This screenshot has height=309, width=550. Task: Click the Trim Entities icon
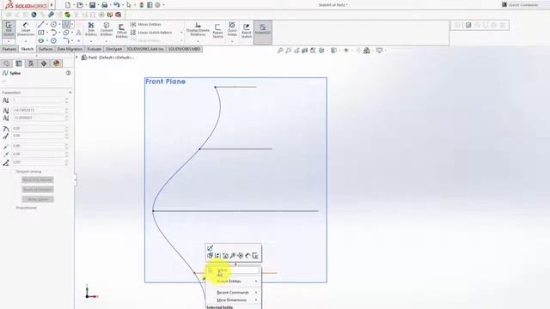91,29
